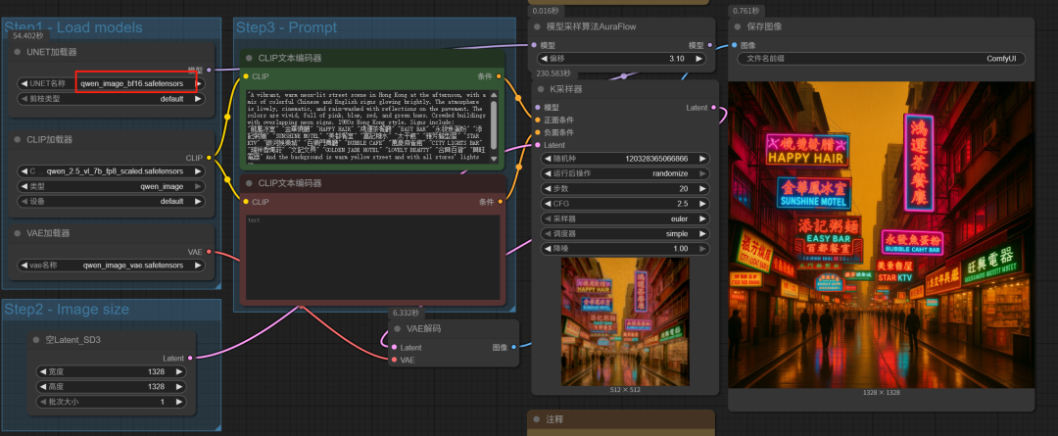
Task: Collapse the CLIP加载器 node via its title dot
Action: tap(19, 140)
